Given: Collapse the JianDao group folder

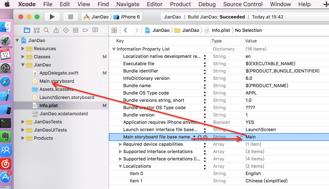Looking at the screenshot, I should coord(23,65).
